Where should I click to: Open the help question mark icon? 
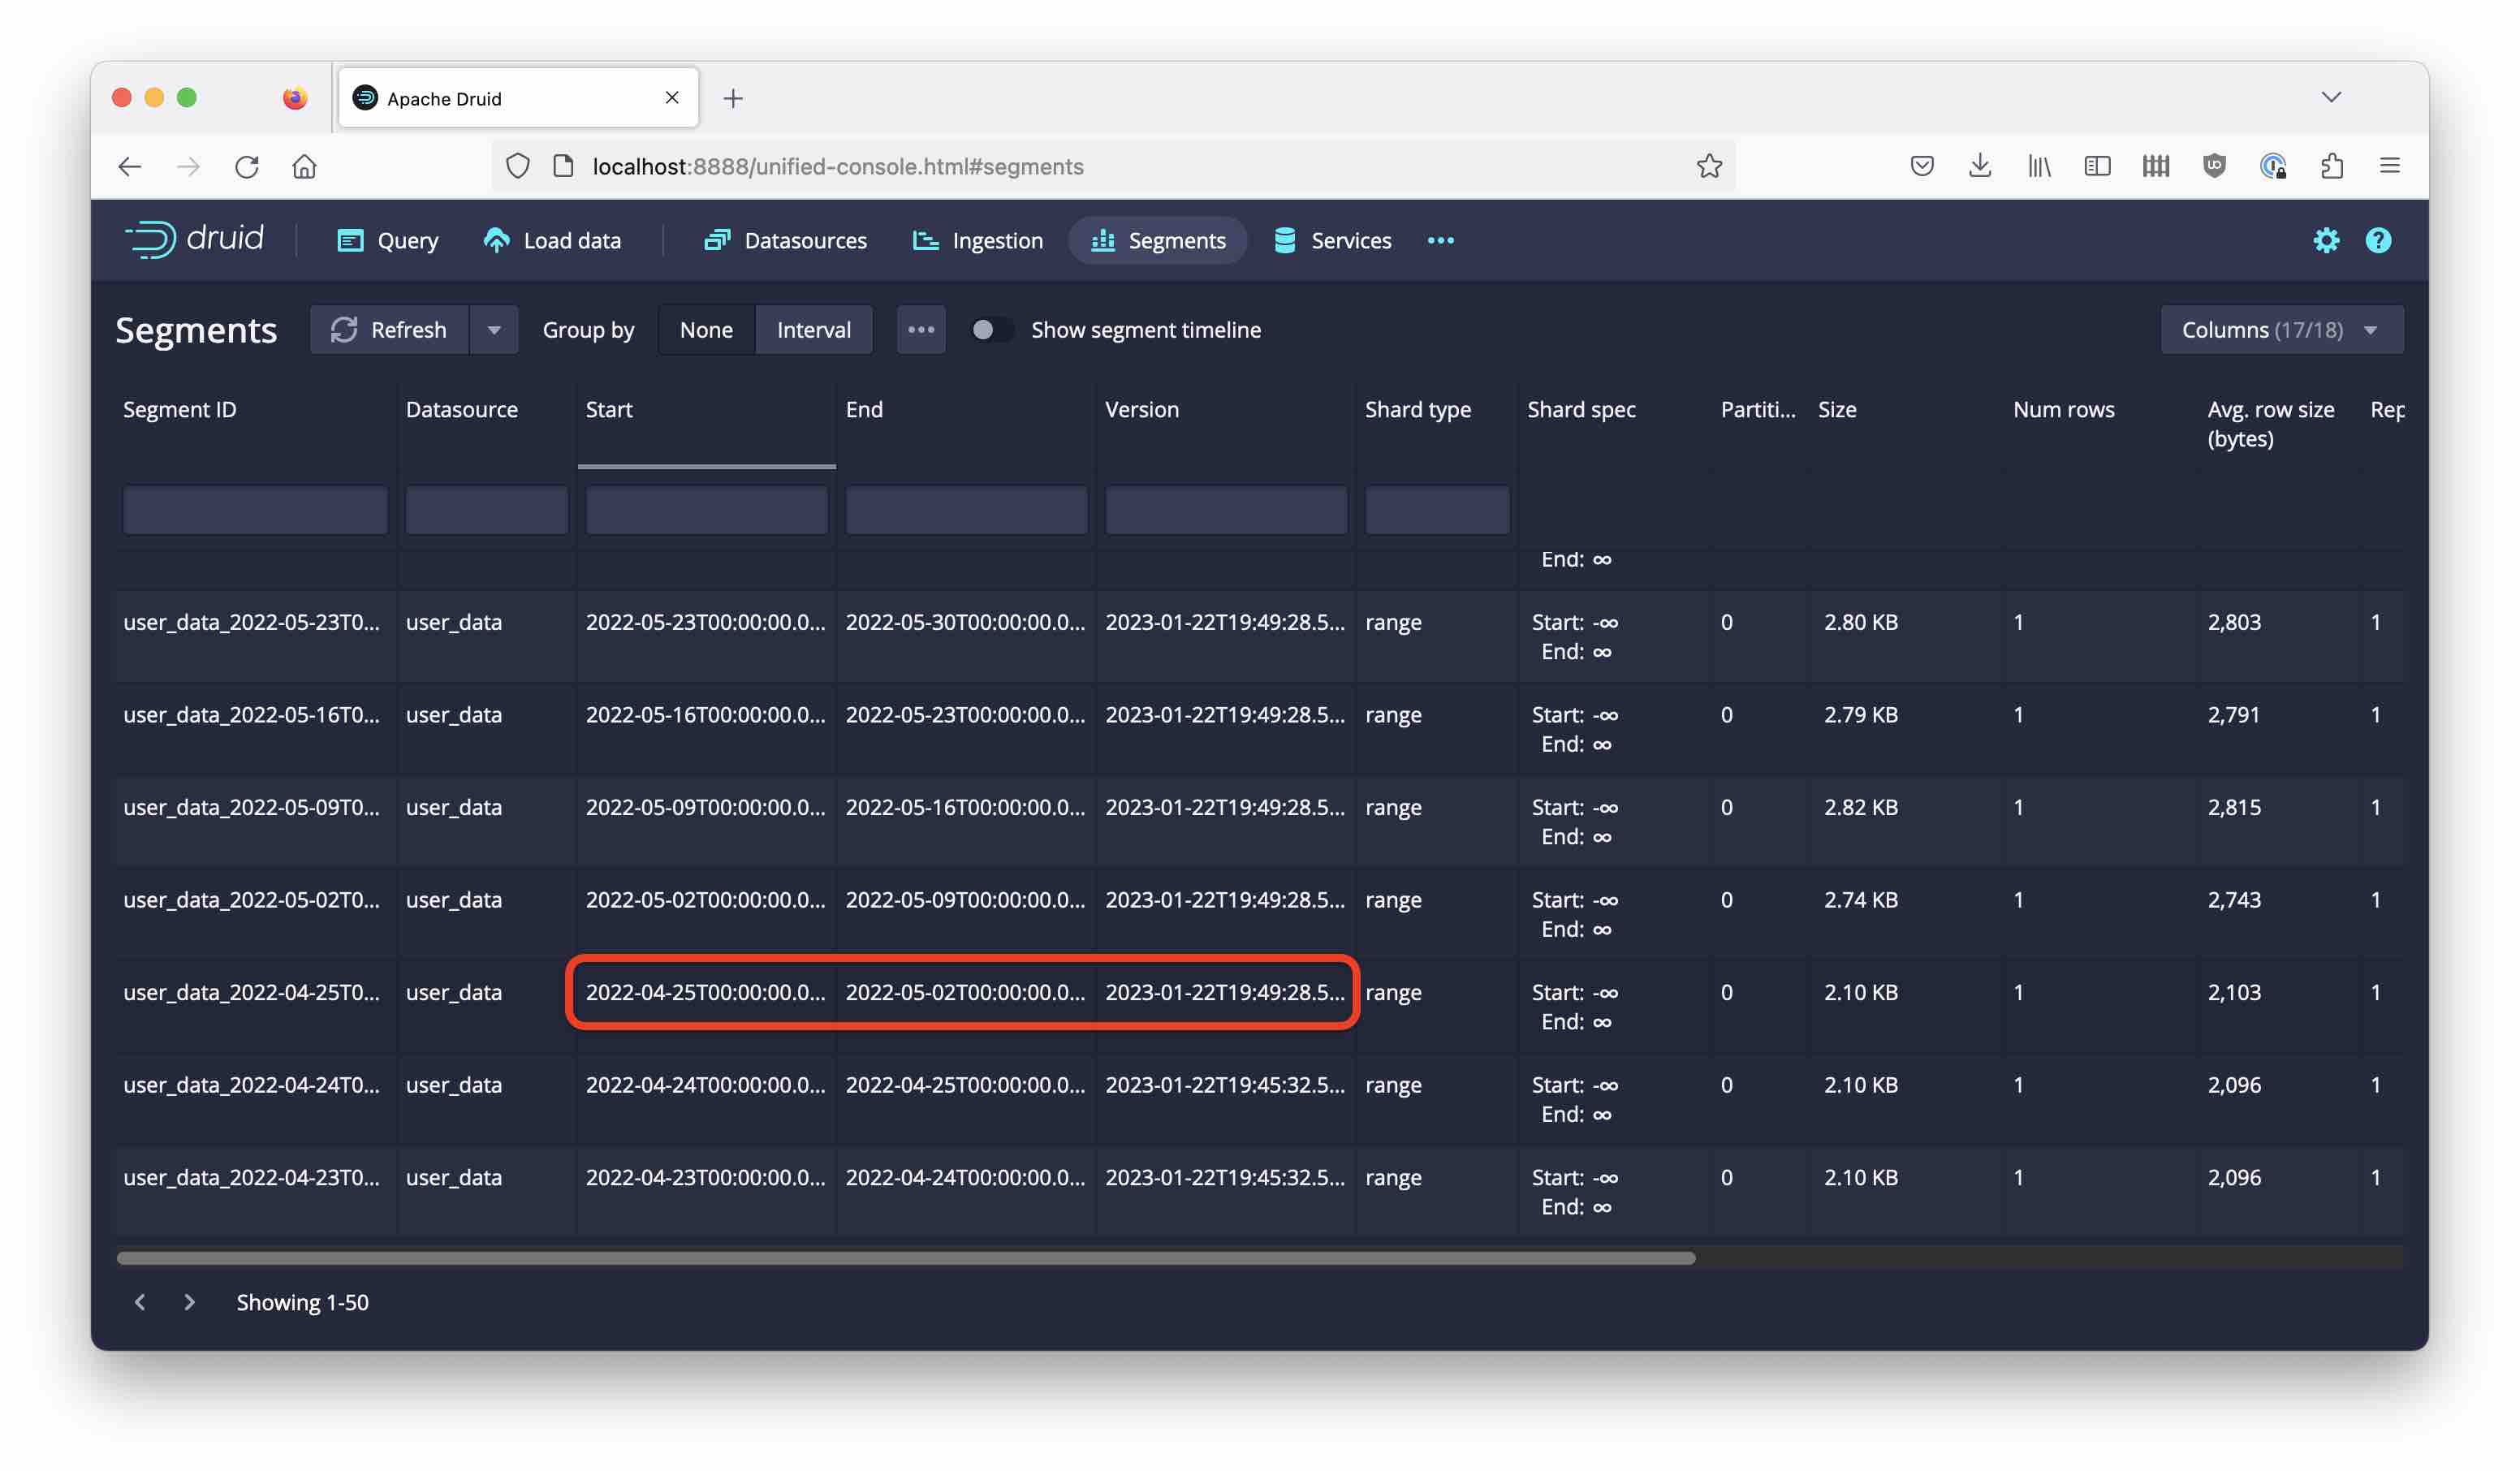(2377, 240)
